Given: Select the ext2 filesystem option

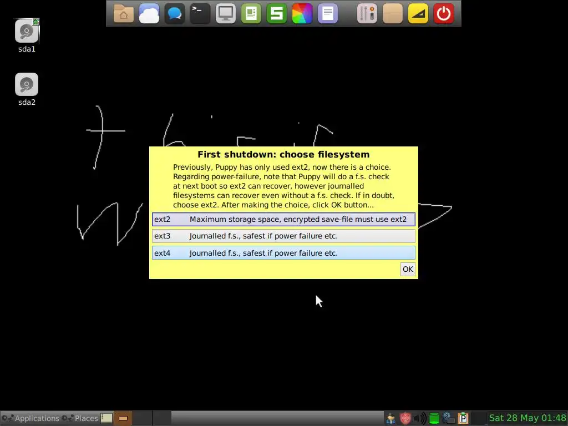Looking at the screenshot, I should coord(283,219).
